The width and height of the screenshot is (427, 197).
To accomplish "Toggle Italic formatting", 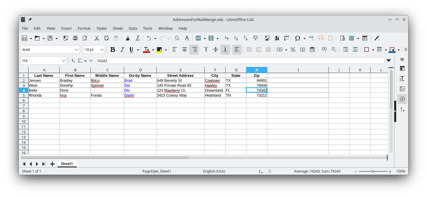I will (x=122, y=50).
